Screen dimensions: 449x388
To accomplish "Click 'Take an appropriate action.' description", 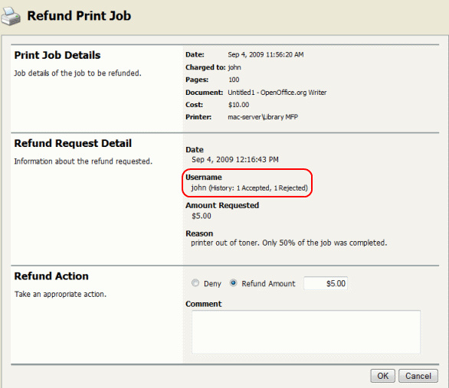I will [61, 294].
